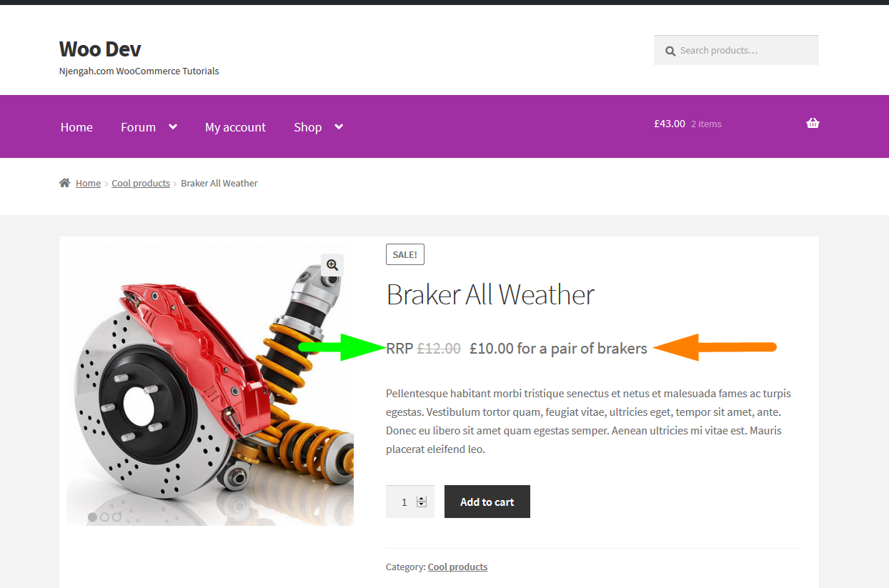Select the first image gallery dot

point(92,517)
